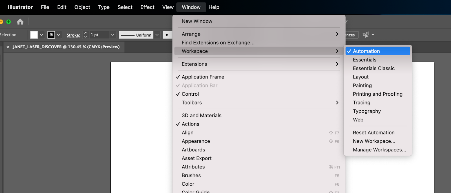The height and width of the screenshot is (193, 451).
Task: Choose Reset Automation
Action: tap(378, 132)
